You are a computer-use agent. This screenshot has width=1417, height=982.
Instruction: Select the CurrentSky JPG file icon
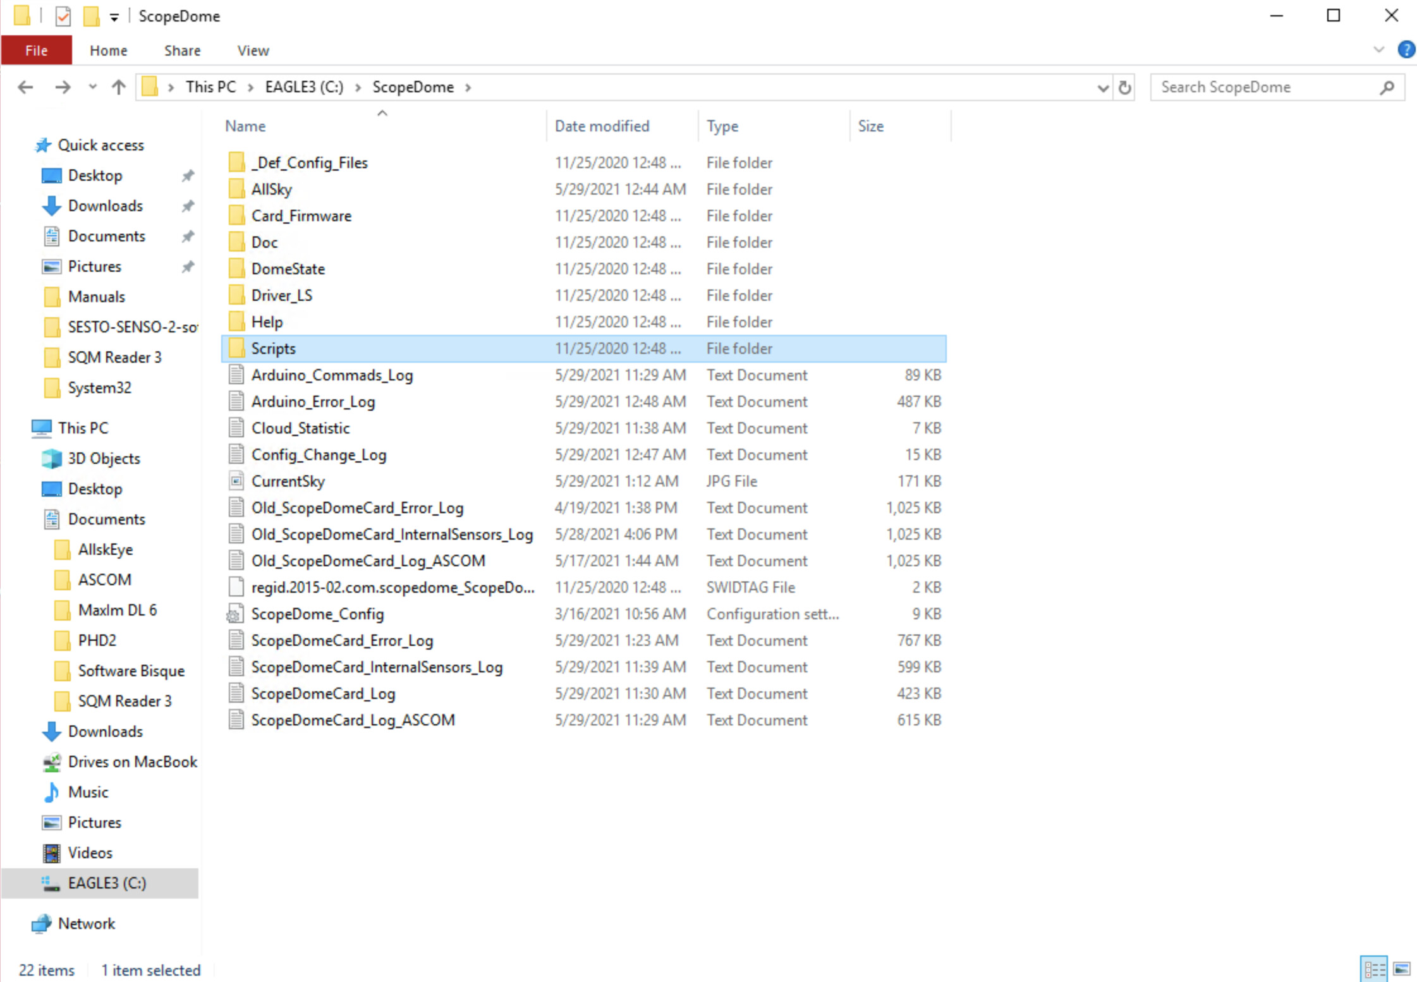point(236,481)
